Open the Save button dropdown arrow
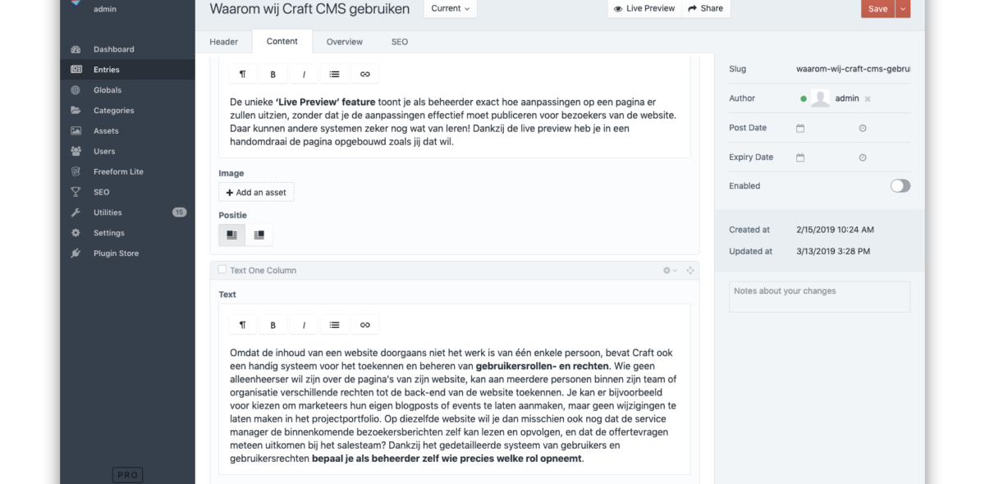This screenshot has width=985, height=484. click(904, 8)
